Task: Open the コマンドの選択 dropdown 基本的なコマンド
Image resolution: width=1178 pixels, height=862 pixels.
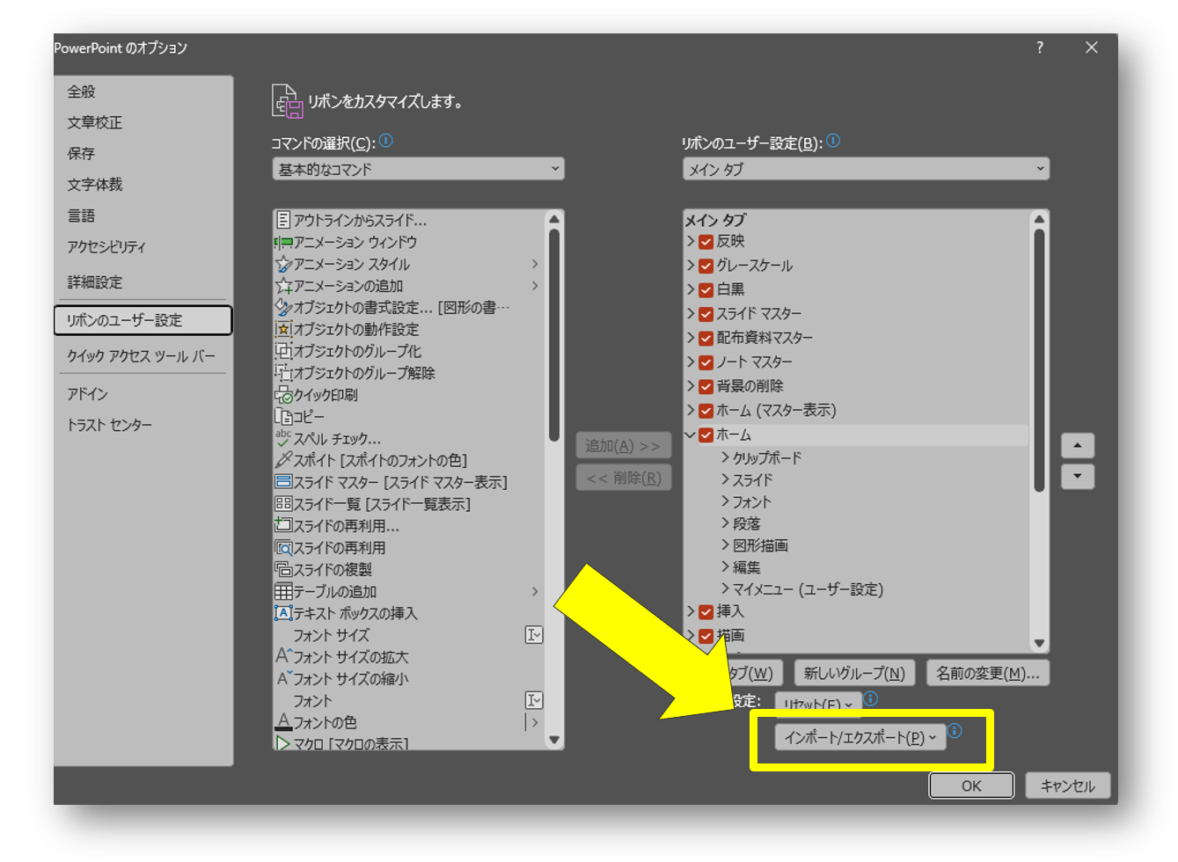Action: (418, 169)
